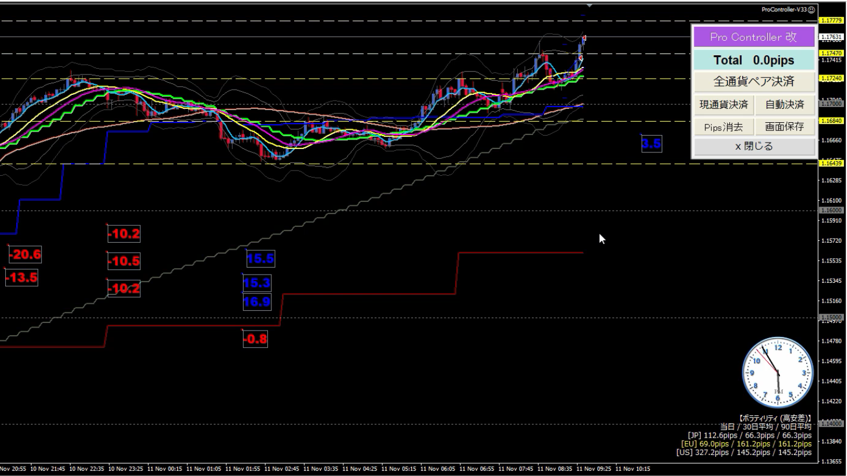Click the ProController-V33 smiley face icon
Screen dimensions: 847x476
(811, 9)
